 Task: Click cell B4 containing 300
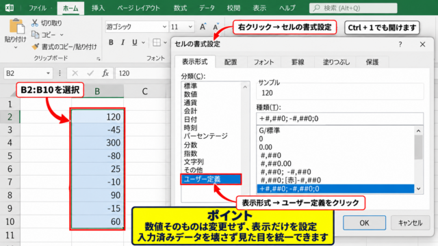tap(97, 143)
